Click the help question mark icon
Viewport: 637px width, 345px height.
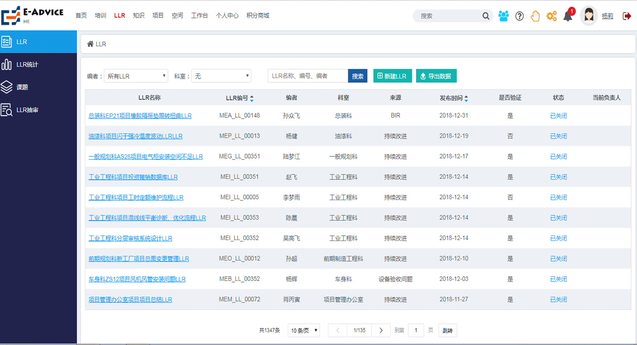pyautogui.click(x=519, y=15)
